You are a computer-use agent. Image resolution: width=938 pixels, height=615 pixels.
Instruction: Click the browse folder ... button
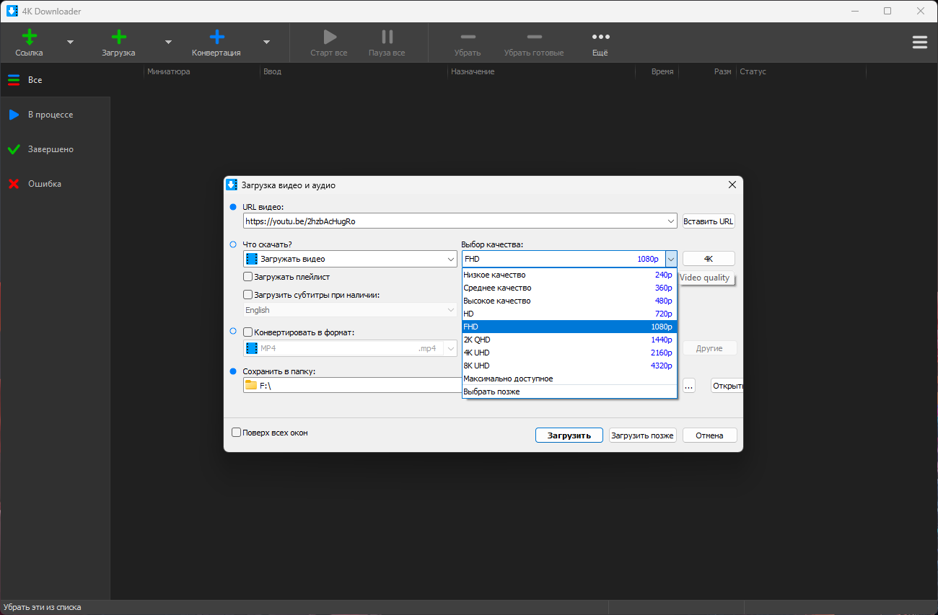click(x=688, y=386)
